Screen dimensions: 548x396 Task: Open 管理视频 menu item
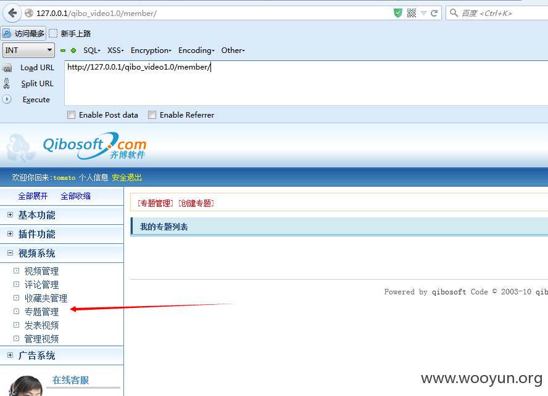pos(41,339)
